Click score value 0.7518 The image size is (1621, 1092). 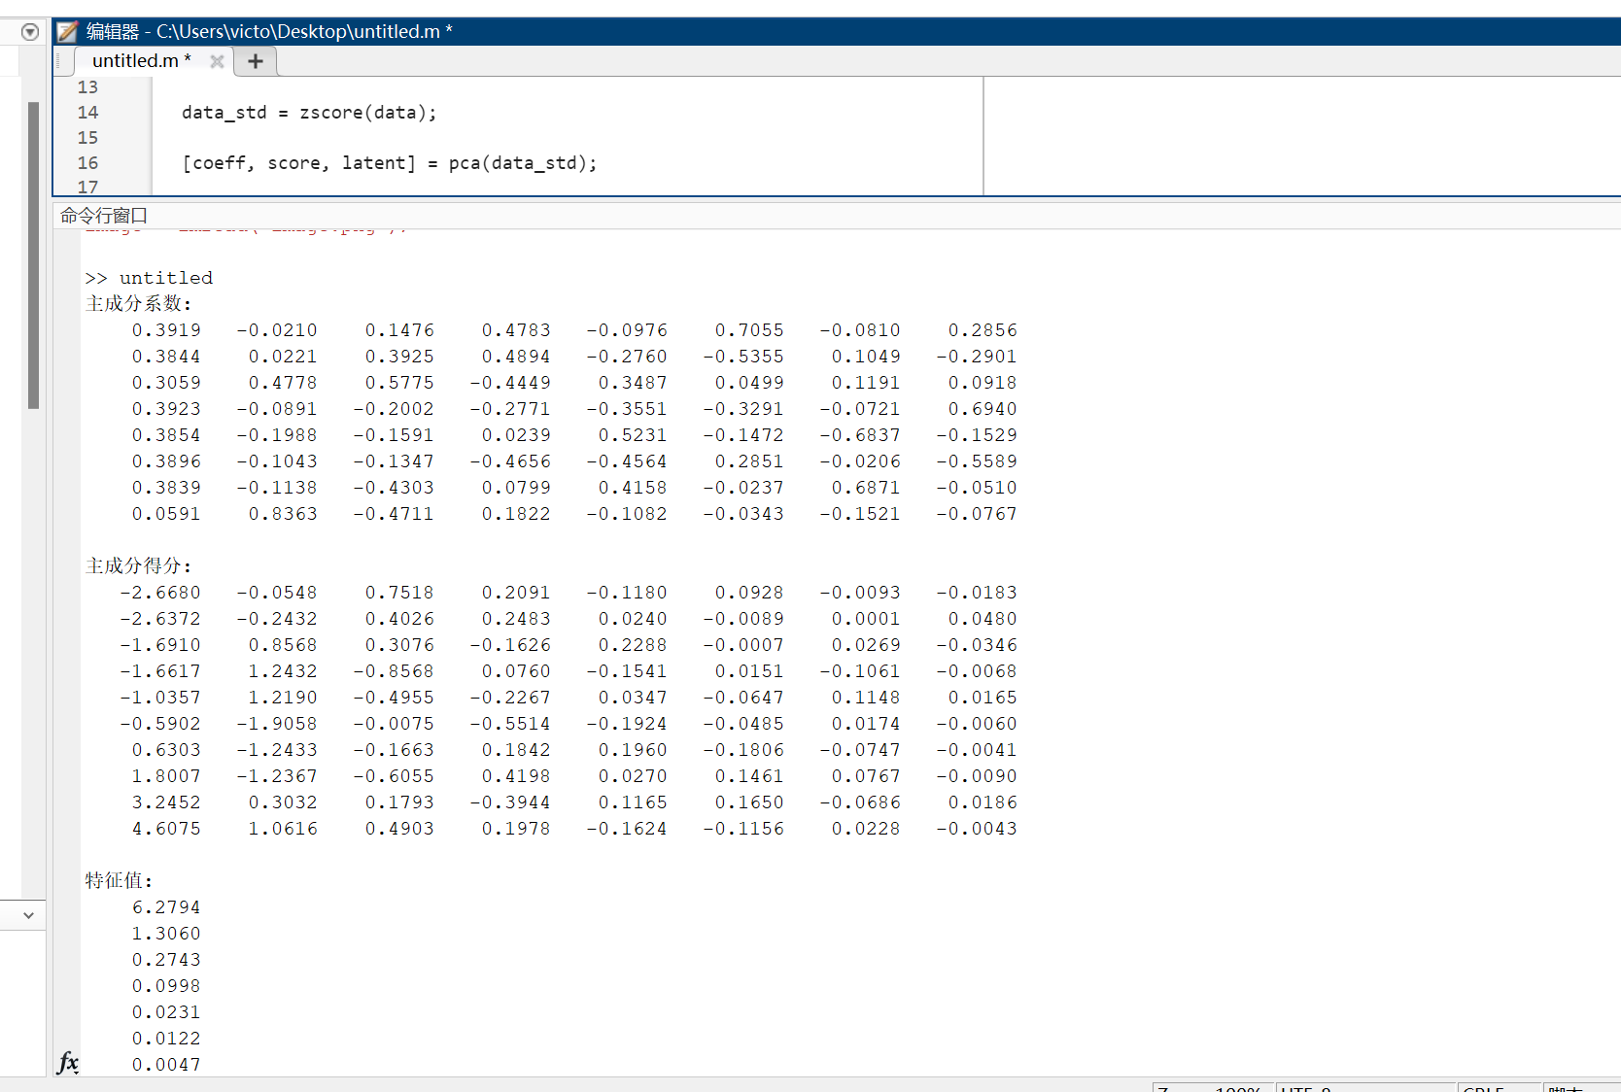point(399,593)
